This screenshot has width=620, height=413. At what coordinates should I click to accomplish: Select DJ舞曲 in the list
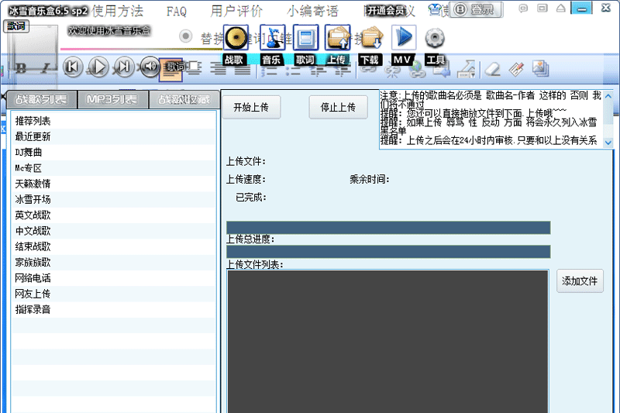click(113, 153)
